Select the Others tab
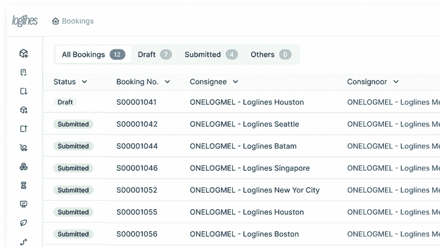Screen dimensions: 440x247 271,55
